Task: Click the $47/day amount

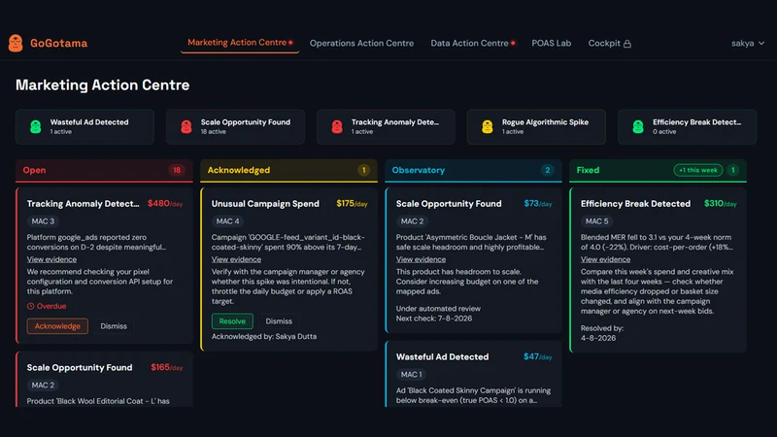Action: [538, 356]
